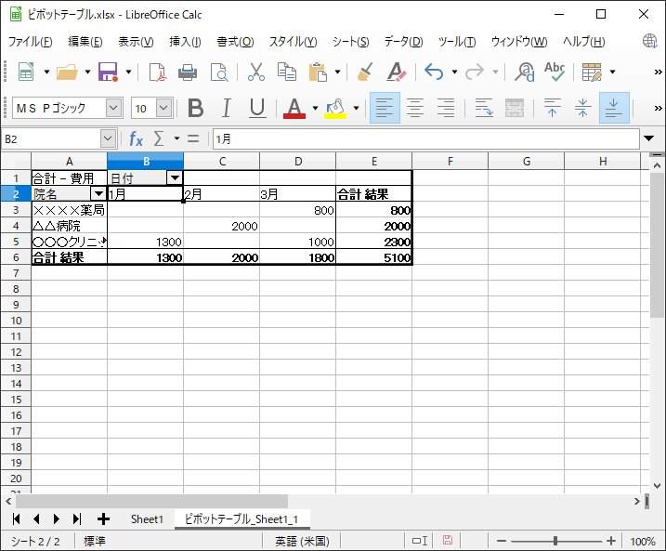Select the ピボットテーブル_Sheet1_1 tab

pyautogui.click(x=242, y=518)
